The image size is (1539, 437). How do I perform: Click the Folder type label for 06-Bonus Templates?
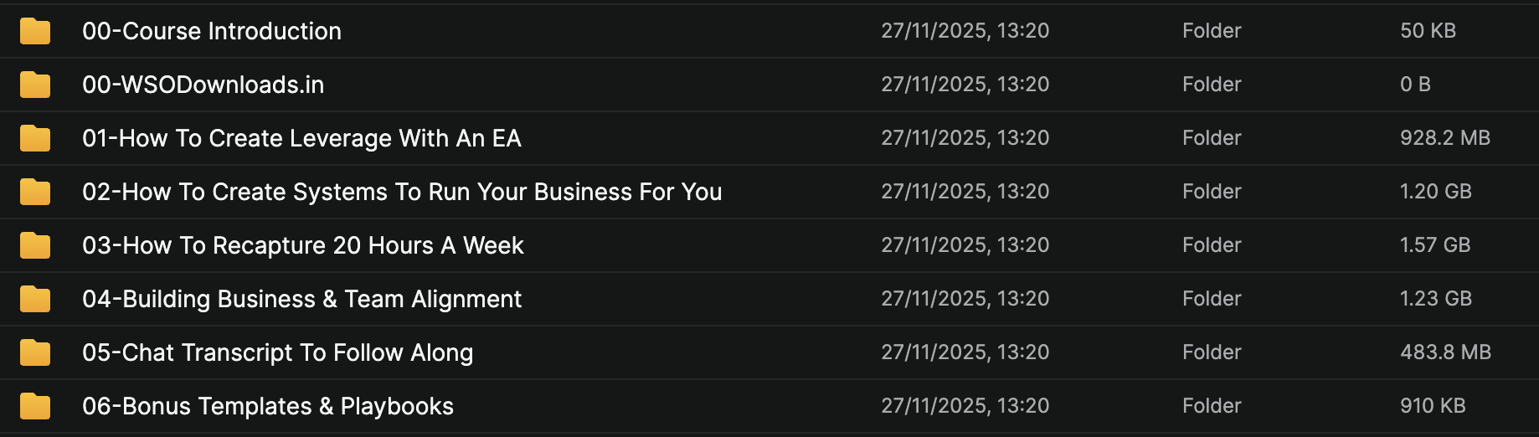click(x=1212, y=406)
